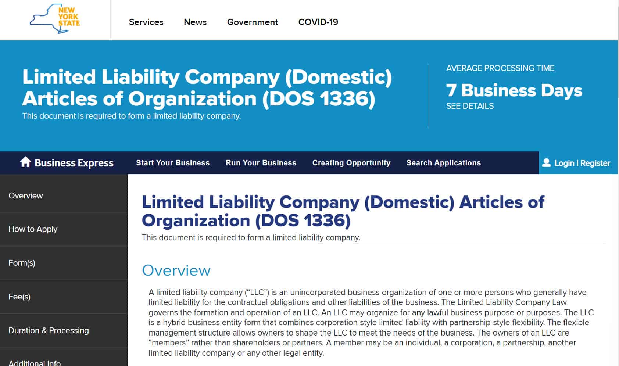619x366 pixels.
Task: Open Search Applications
Action: point(443,163)
